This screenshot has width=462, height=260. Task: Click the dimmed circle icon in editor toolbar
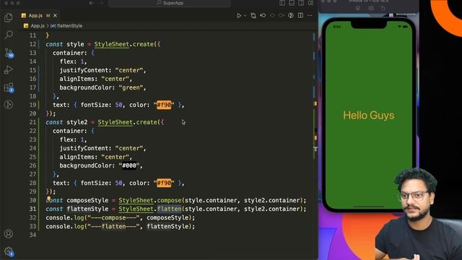click(x=272, y=15)
